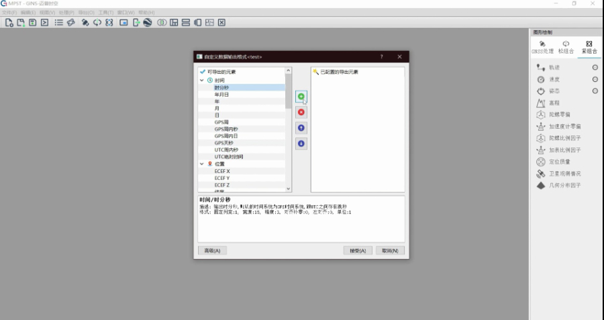Click the 高程 elevation plot icon
Image resolution: width=604 pixels, height=320 pixels.
click(541, 103)
